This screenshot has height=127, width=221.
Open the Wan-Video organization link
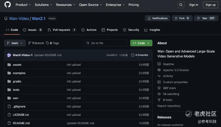click(19, 18)
